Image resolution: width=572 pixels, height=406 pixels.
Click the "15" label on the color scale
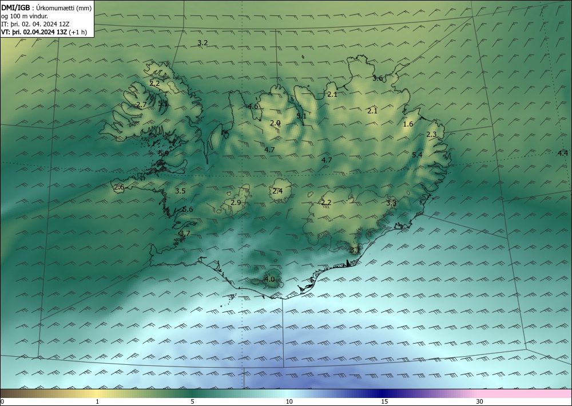point(384,402)
